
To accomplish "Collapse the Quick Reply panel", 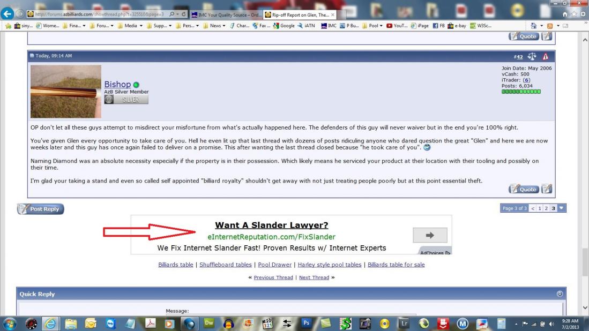I will (560, 294).
